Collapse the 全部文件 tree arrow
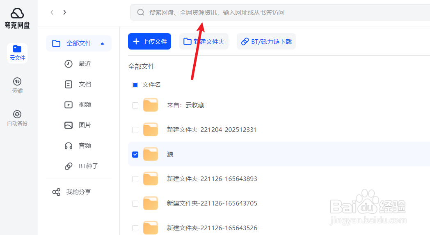 [102, 43]
